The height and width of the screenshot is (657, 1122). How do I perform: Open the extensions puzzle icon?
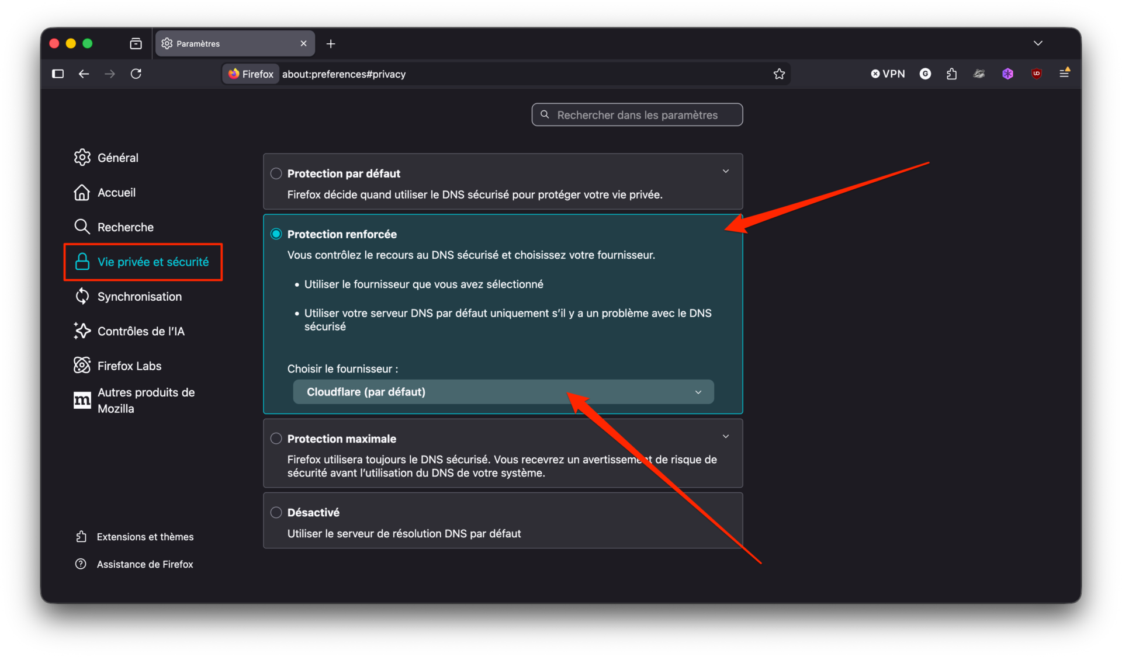[x=951, y=74]
